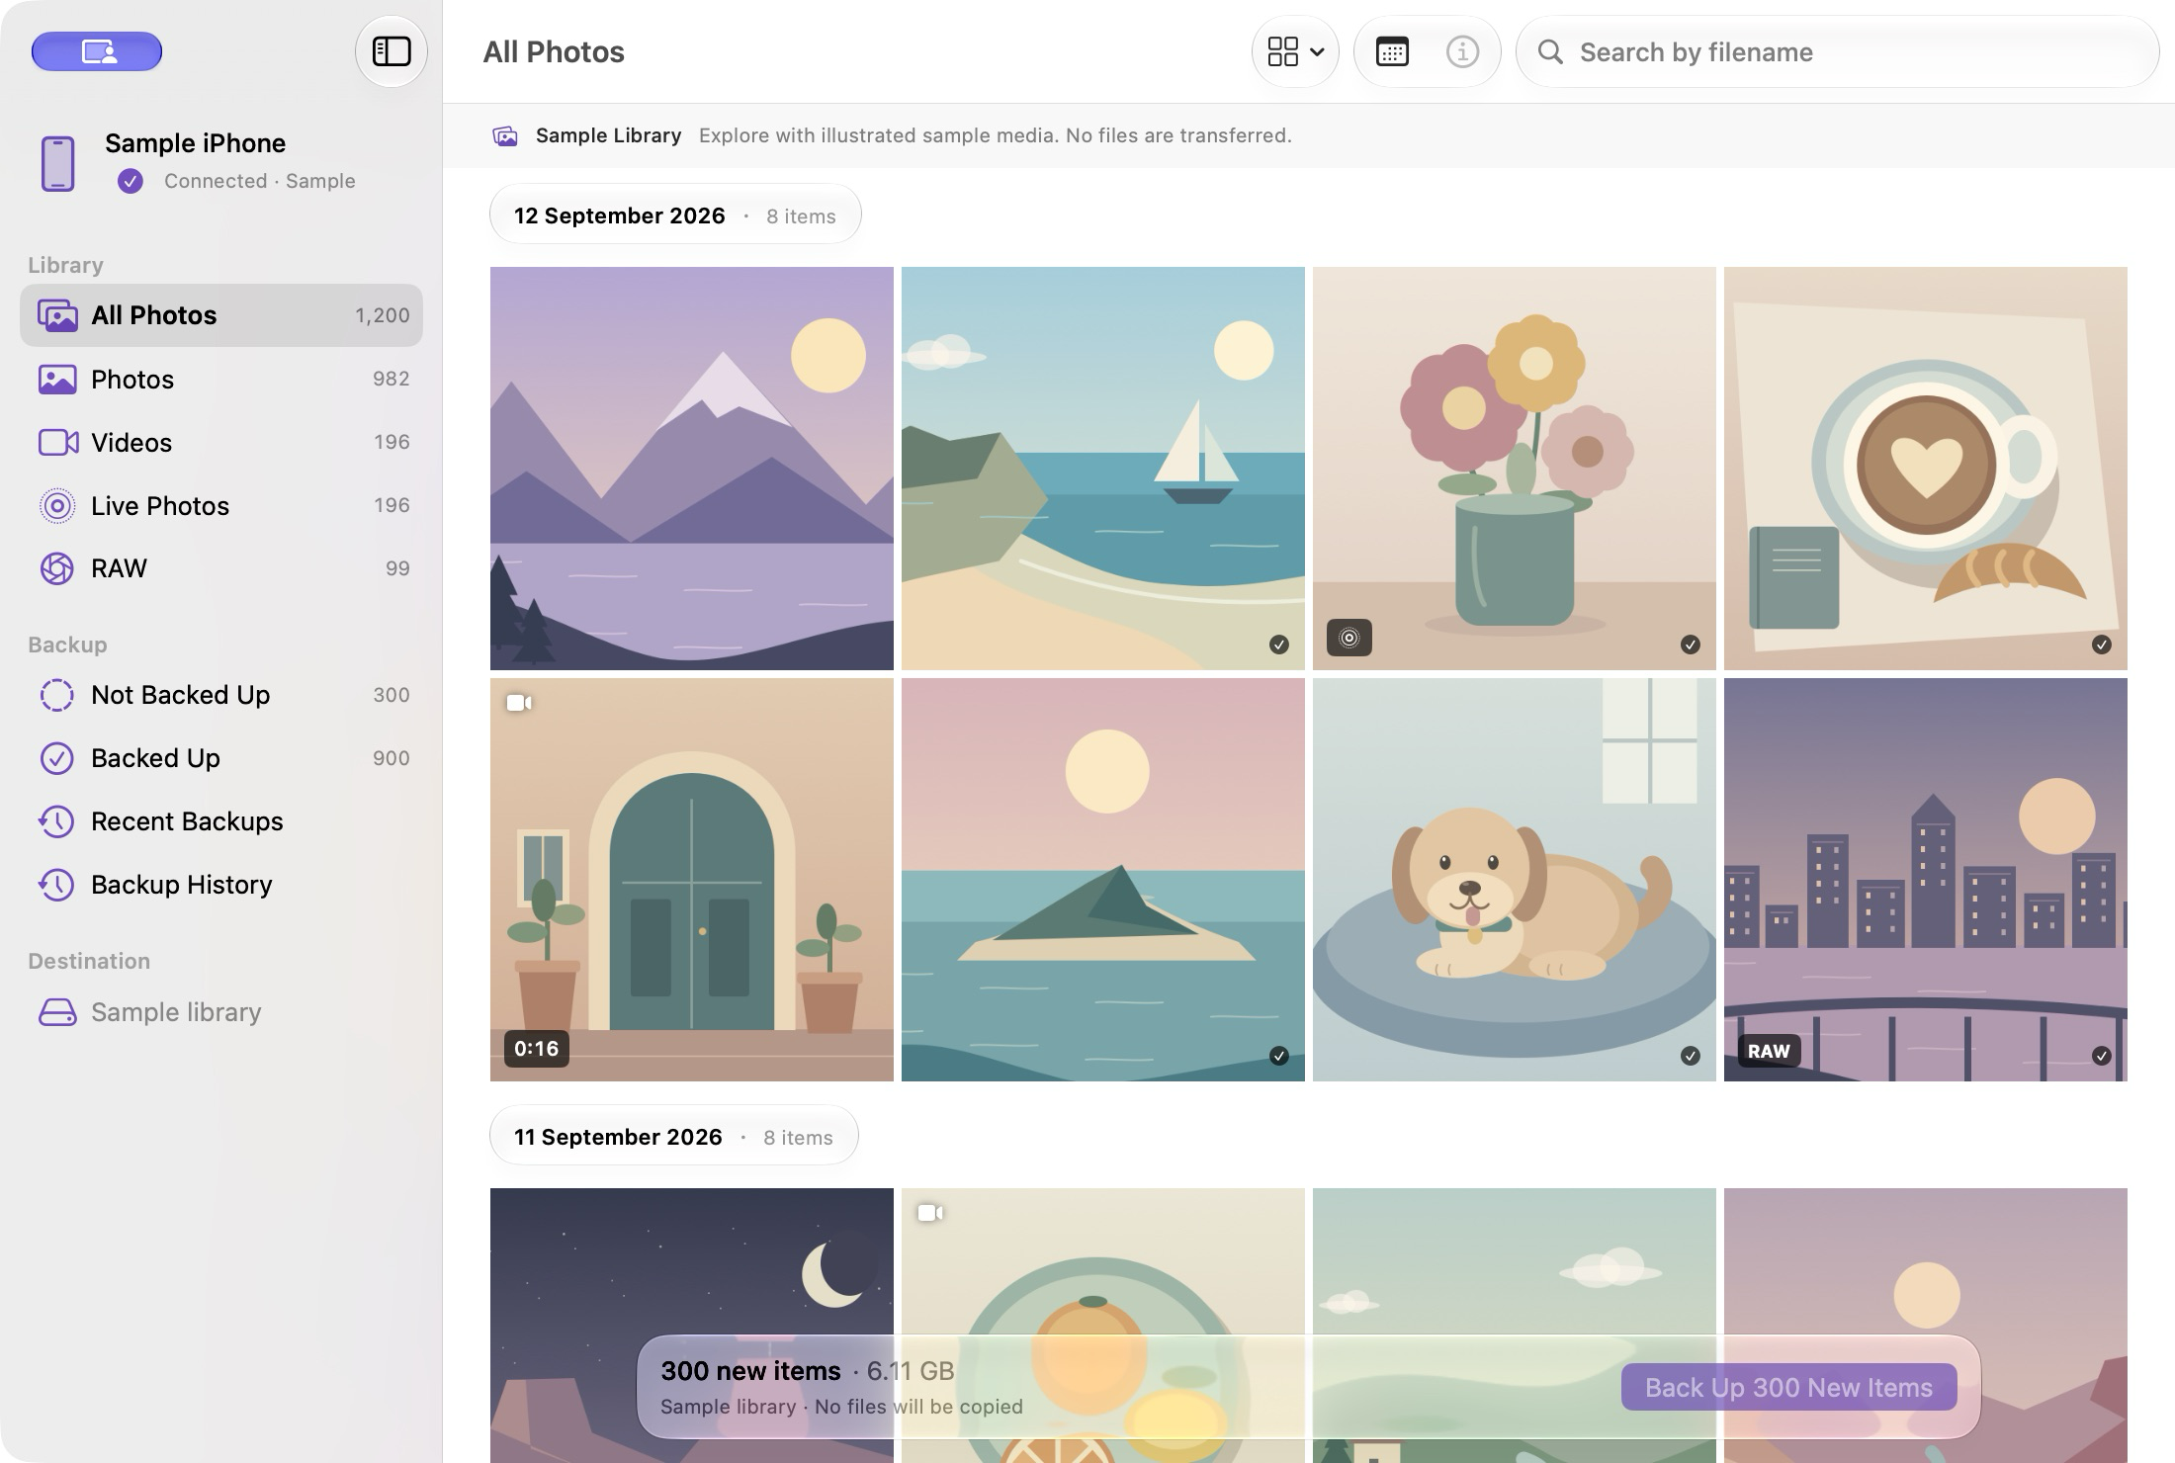This screenshot has width=2175, height=1463.
Task: Click the RAW badge on skyline photo
Action: pos(1769,1051)
